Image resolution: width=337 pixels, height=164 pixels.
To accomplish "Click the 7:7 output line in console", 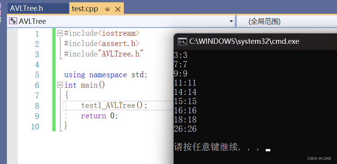I will 181,65.
